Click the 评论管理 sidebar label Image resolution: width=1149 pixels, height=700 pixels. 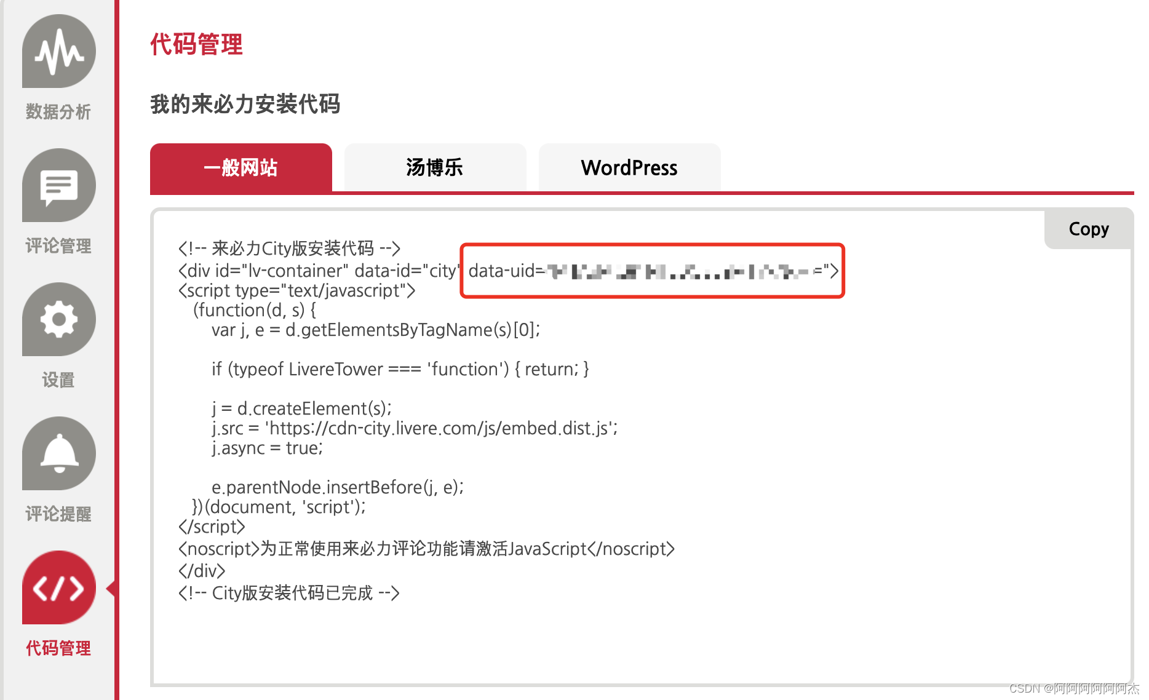coord(58,246)
